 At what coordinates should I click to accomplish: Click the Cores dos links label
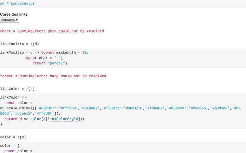tap(14, 14)
